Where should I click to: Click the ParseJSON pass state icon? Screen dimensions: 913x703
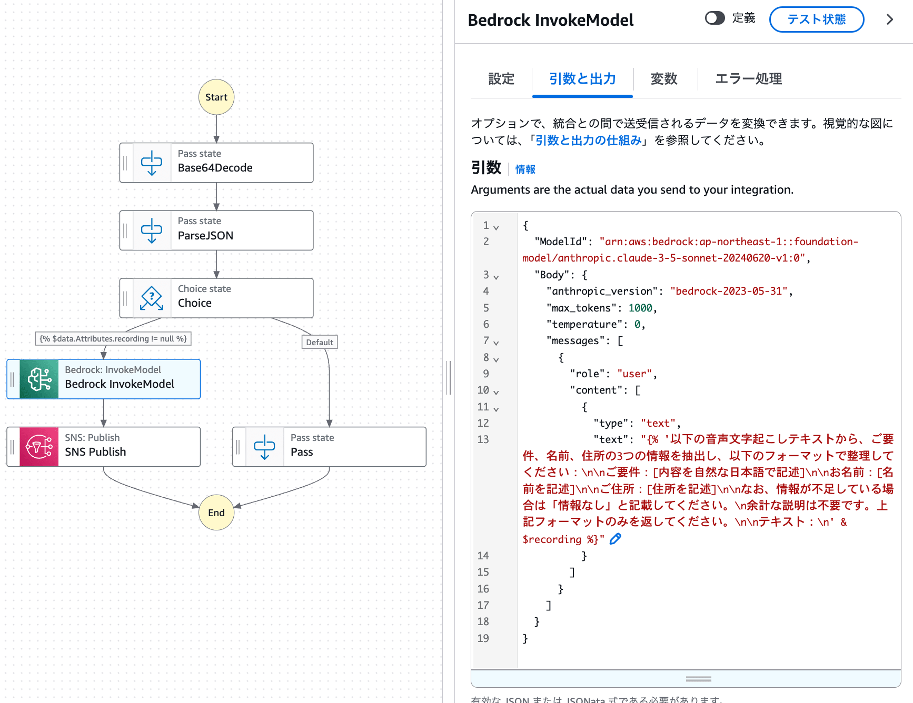[152, 230]
